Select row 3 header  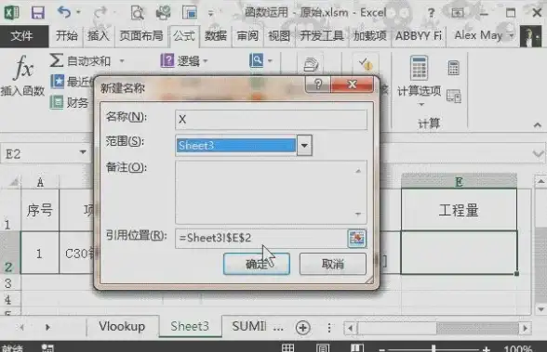click(x=8, y=283)
